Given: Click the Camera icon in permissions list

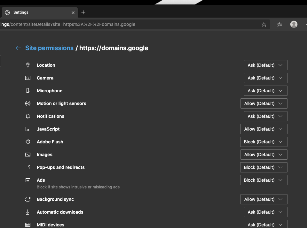Looking at the screenshot, I should [28, 78].
